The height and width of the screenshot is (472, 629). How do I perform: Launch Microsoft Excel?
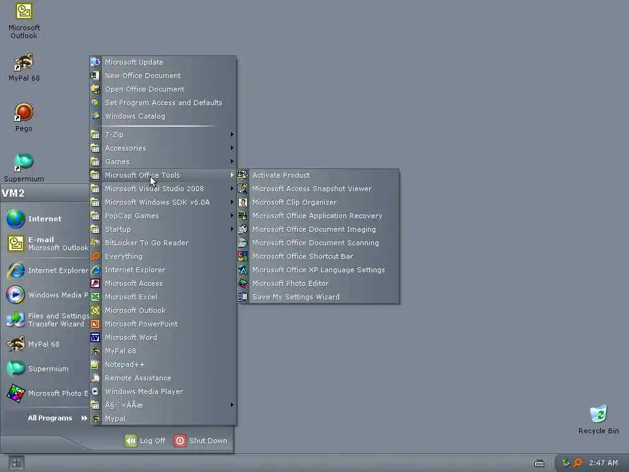coord(163,297)
